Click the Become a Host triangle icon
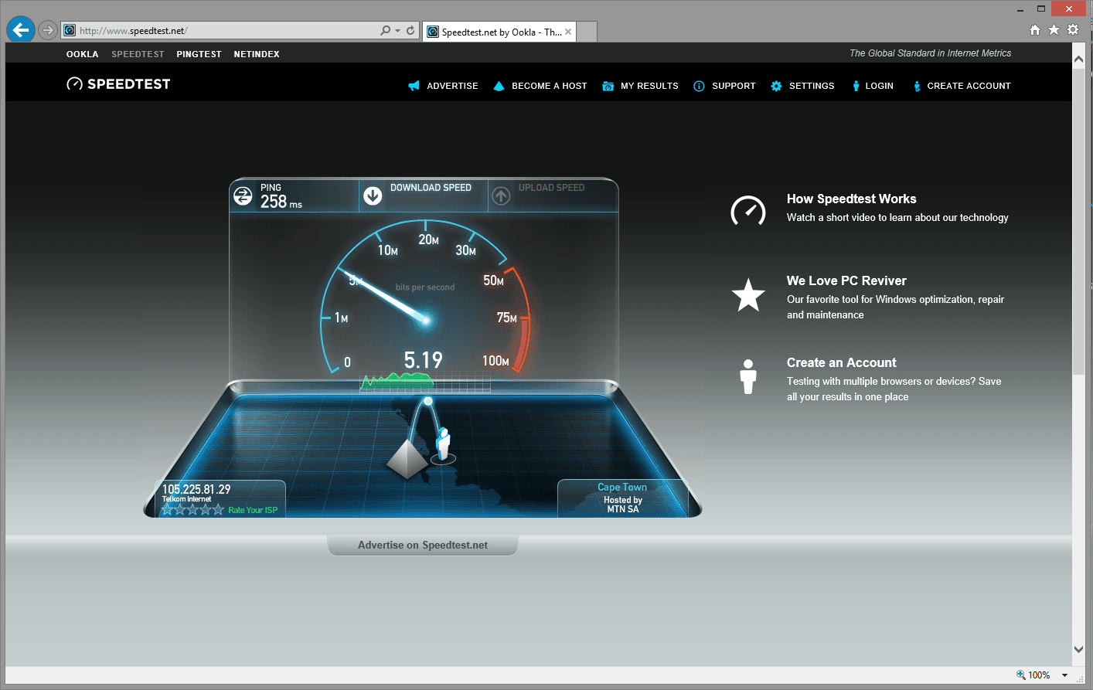 pos(499,86)
